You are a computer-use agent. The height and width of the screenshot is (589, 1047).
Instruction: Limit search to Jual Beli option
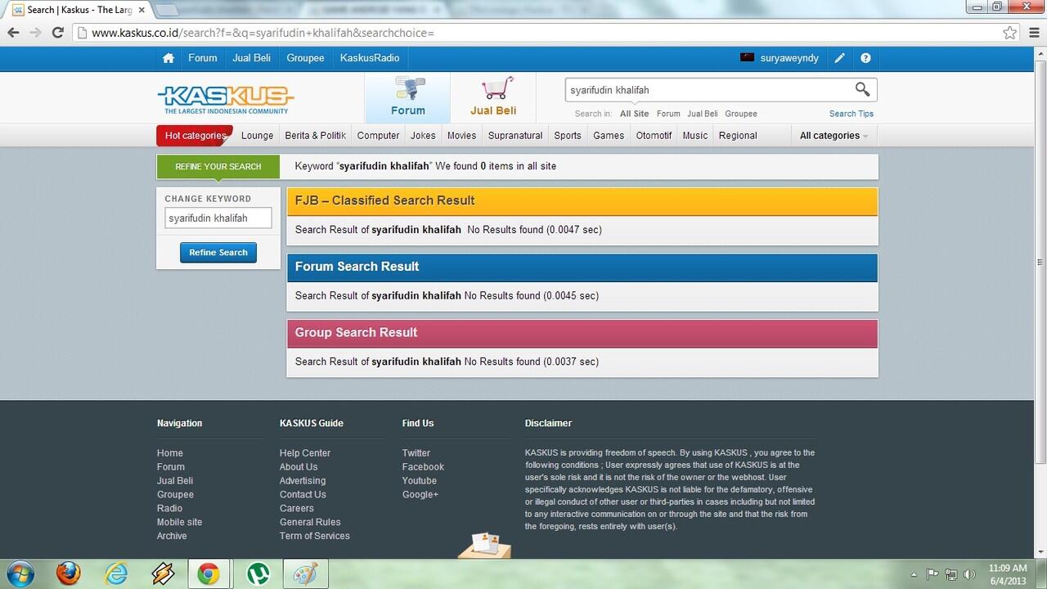pyautogui.click(x=703, y=114)
